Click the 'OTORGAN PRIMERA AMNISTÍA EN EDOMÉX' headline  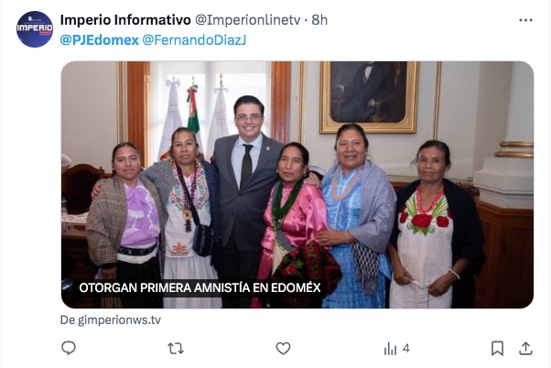tap(200, 287)
